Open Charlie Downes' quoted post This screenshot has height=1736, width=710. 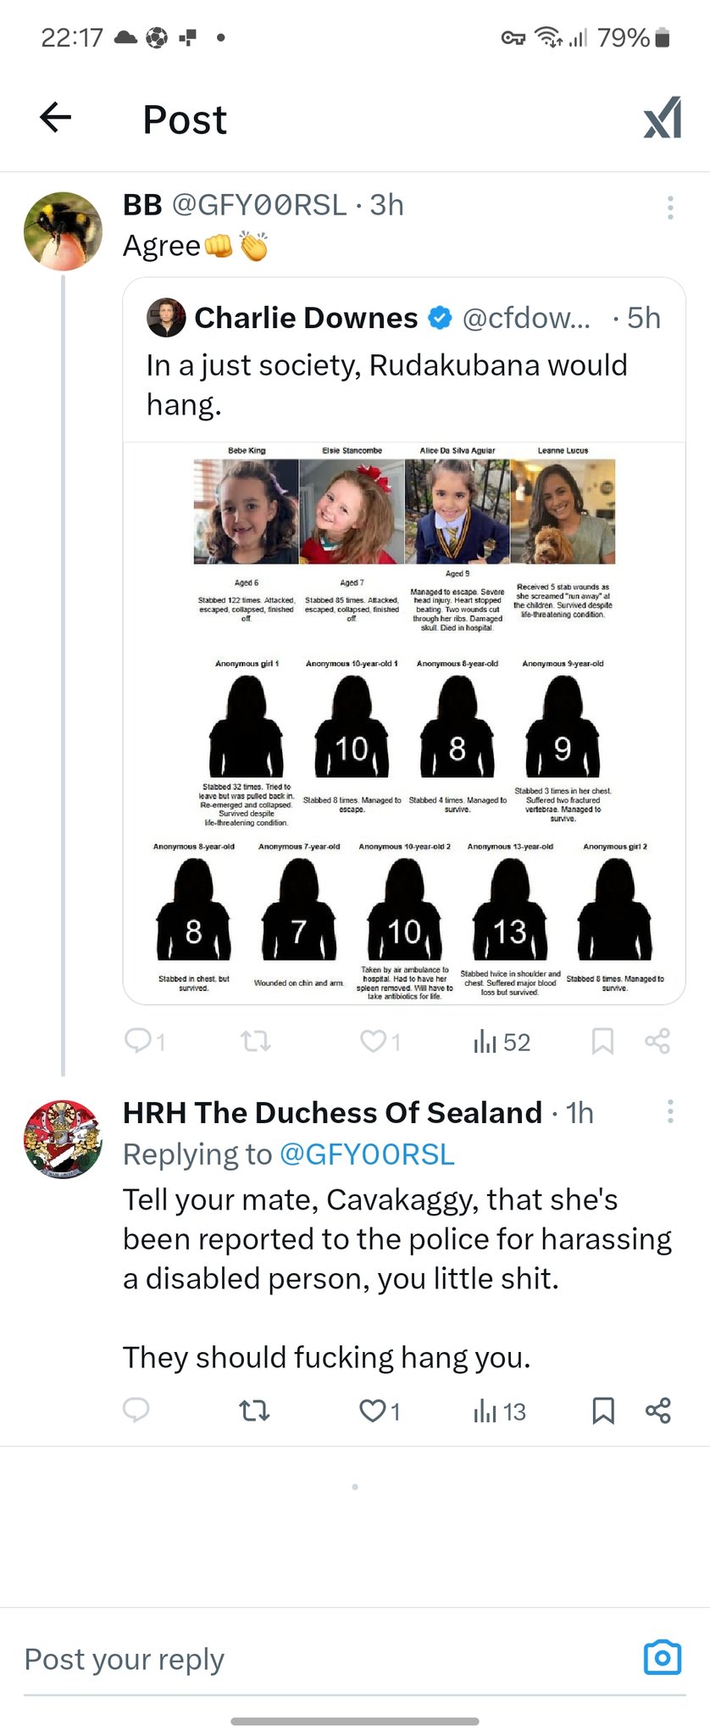pyautogui.click(x=403, y=364)
